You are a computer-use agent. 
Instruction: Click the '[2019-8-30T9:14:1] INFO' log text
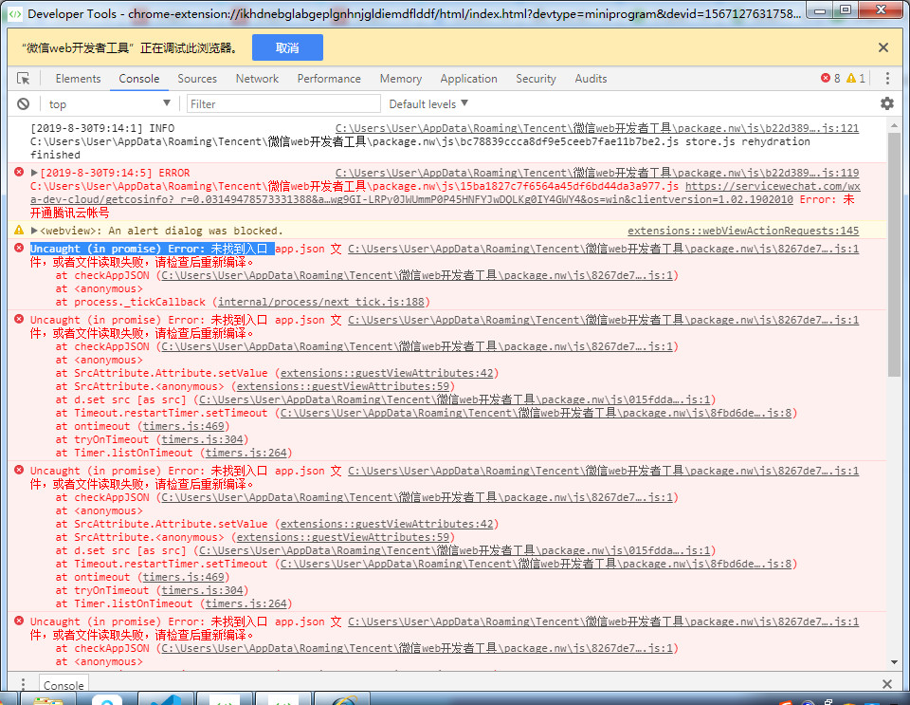[102, 128]
